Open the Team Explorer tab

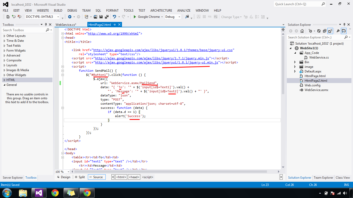(323, 178)
